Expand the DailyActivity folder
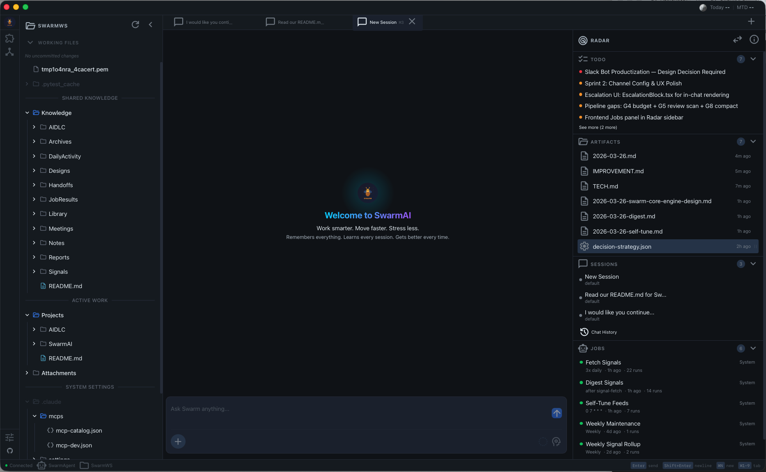Screen dimensions: 766x472 coord(34,156)
